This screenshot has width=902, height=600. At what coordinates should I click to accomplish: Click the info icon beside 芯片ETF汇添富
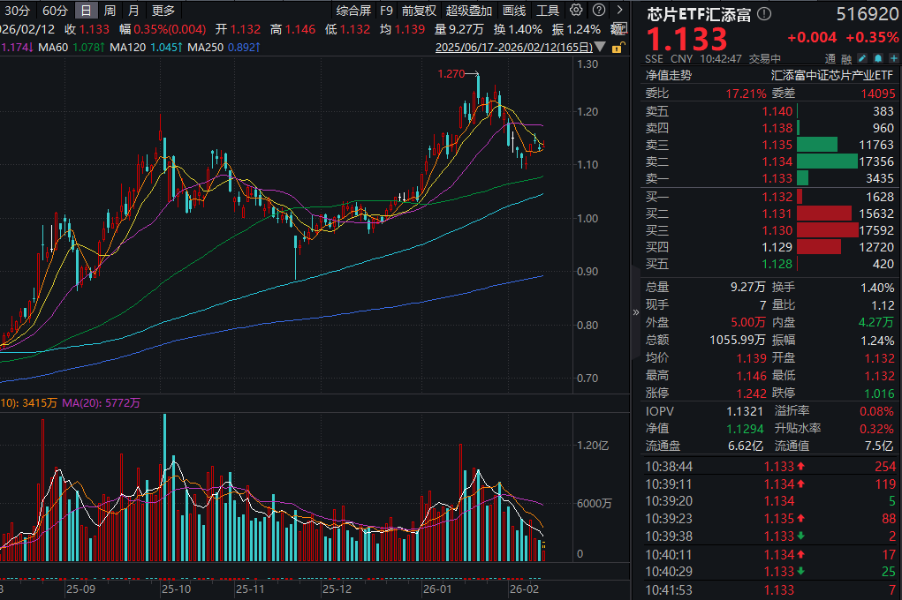(x=765, y=15)
